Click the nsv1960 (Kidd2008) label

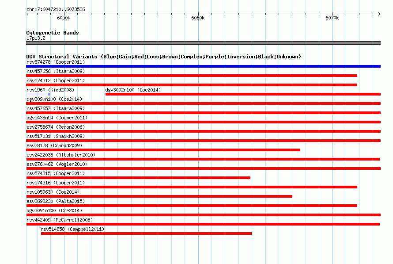(50, 90)
